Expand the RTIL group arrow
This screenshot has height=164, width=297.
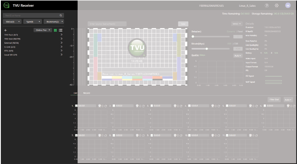[61, 51]
